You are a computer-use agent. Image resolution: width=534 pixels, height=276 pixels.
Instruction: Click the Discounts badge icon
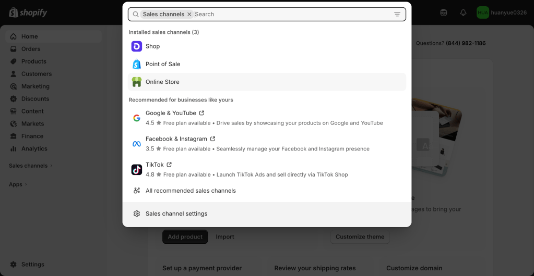[x=13, y=99]
